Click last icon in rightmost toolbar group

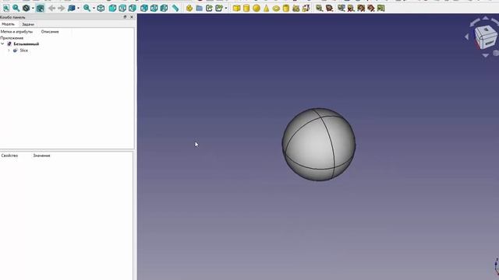(x=381, y=9)
